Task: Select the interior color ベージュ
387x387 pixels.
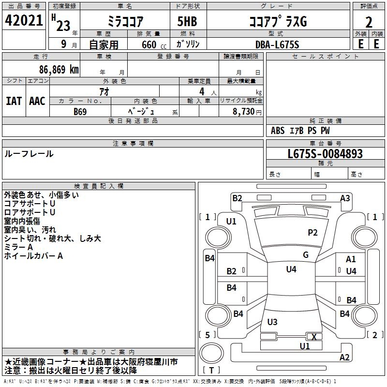Action: point(141,112)
